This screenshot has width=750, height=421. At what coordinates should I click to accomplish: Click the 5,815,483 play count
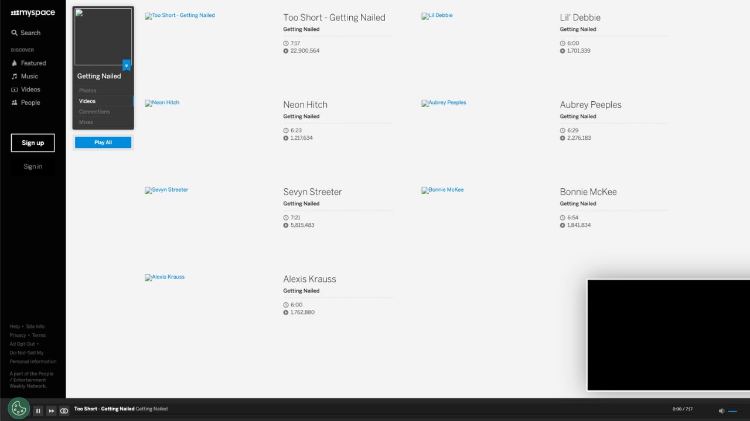point(302,225)
